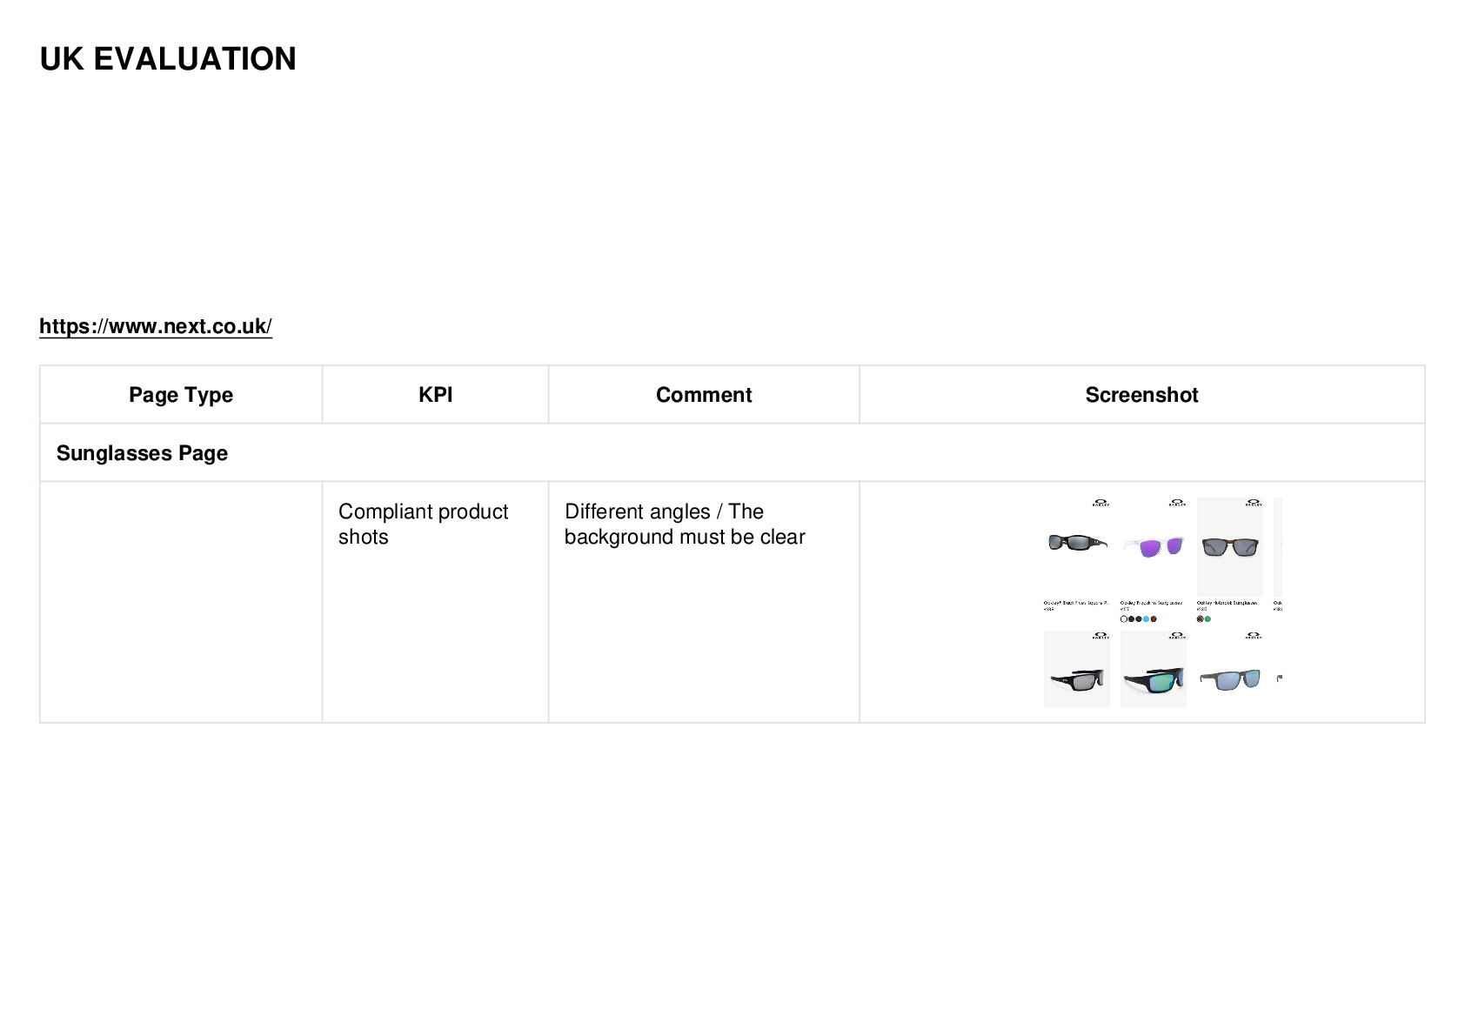
Task: Choose the blue color swatch under Frogskins
Action: (1147, 619)
